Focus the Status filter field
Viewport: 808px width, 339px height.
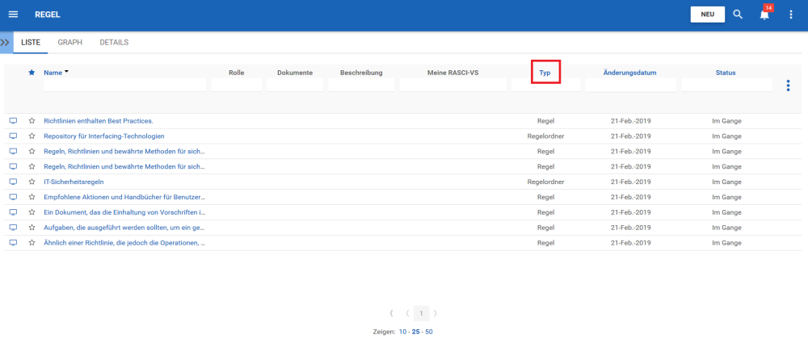tap(726, 85)
